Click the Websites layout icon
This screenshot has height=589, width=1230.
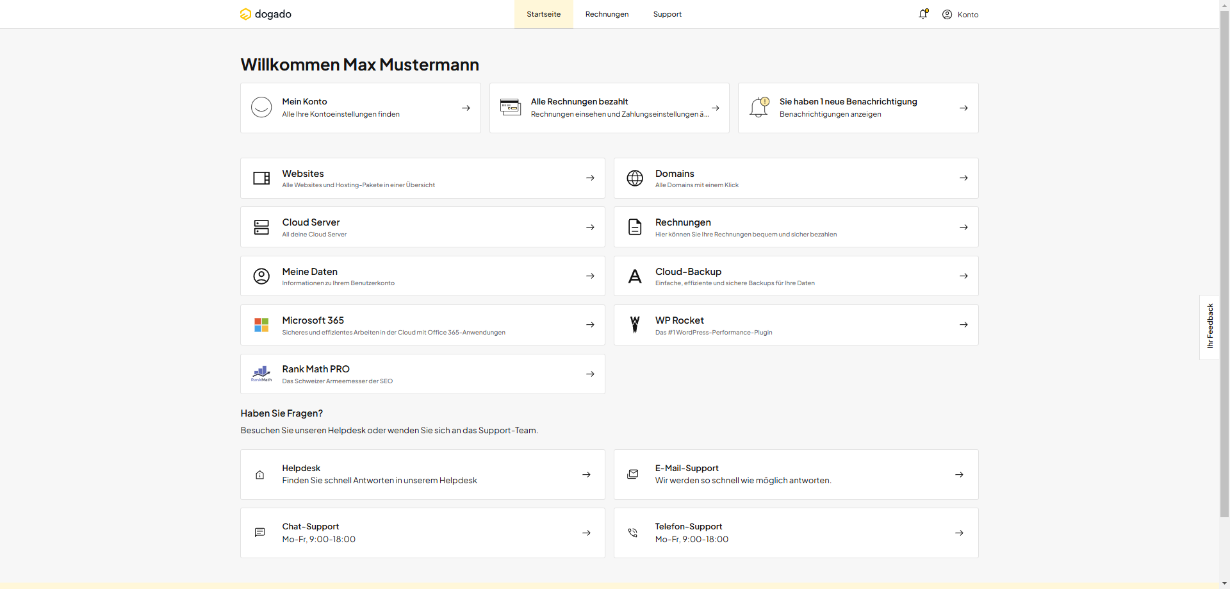coord(261,178)
